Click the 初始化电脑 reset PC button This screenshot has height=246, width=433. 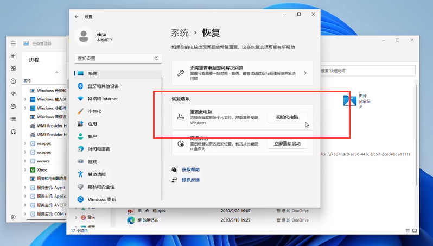tap(287, 117)
